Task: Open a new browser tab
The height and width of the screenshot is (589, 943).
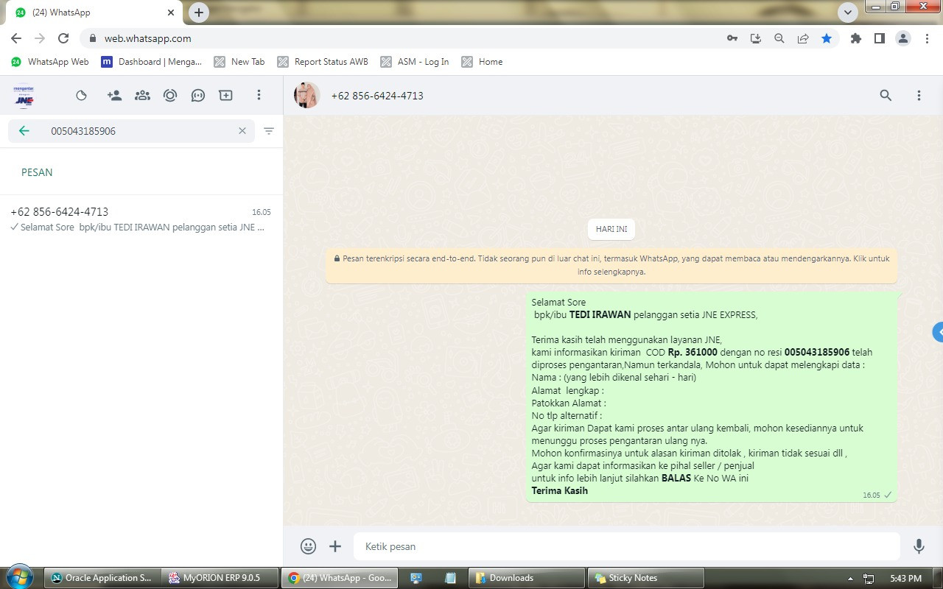Action: [199, 13]
